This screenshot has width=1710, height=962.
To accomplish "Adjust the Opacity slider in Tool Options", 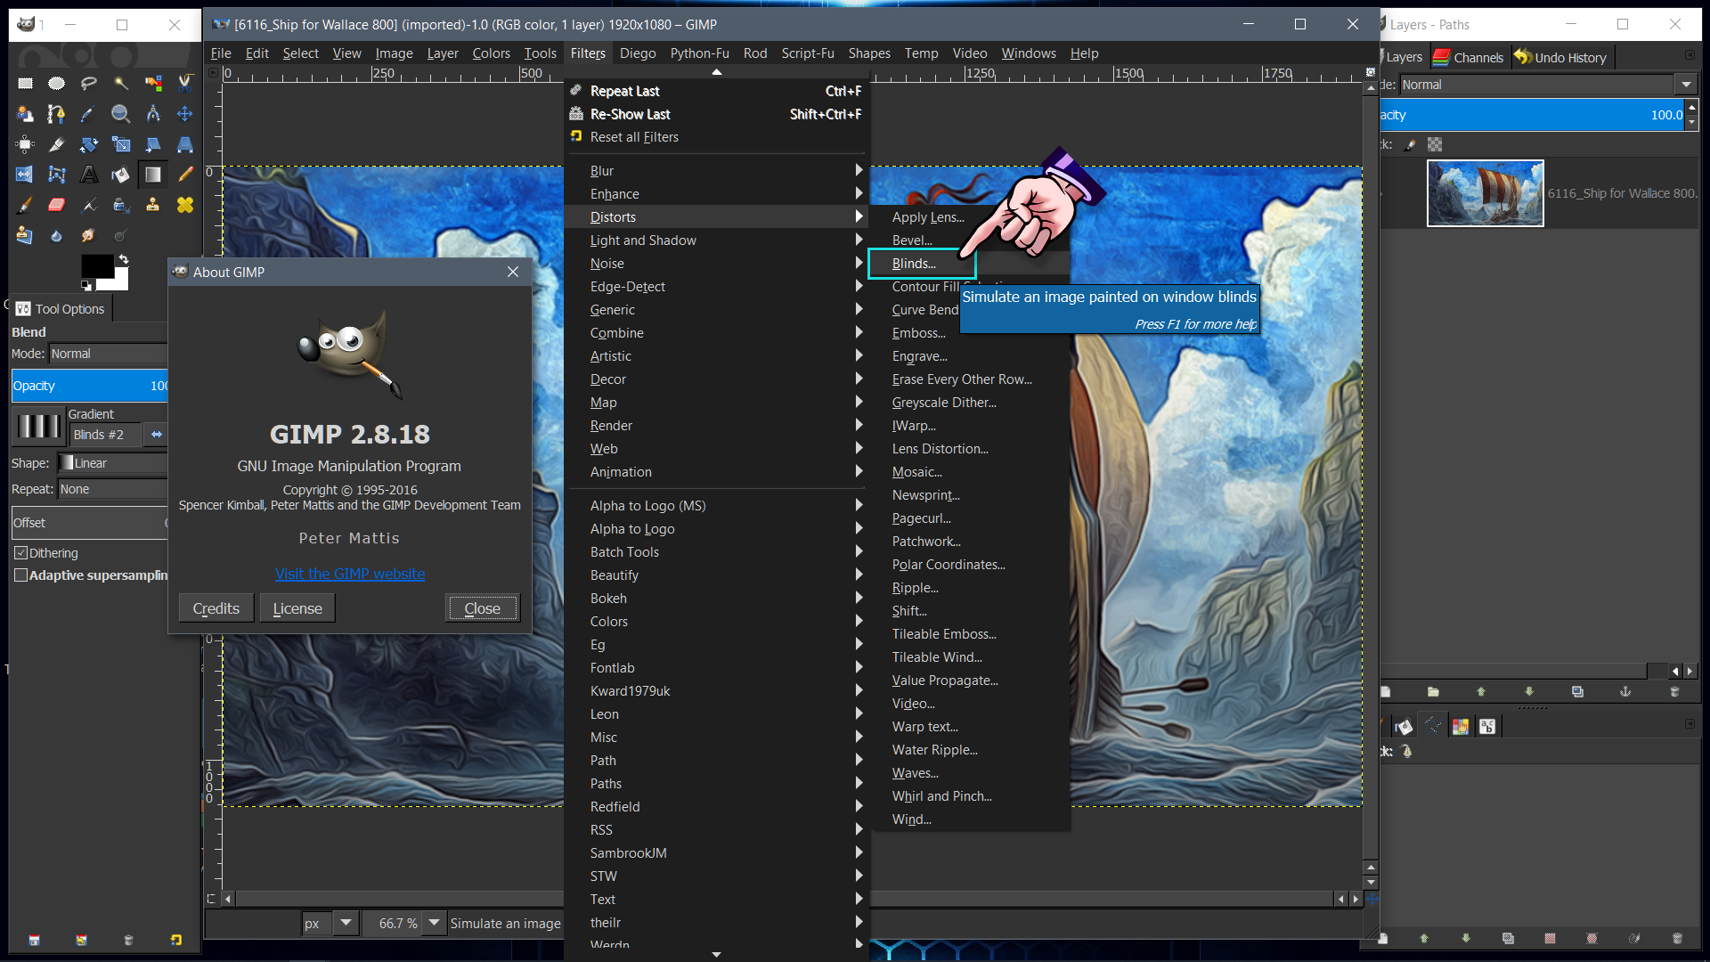I will 90,386.
